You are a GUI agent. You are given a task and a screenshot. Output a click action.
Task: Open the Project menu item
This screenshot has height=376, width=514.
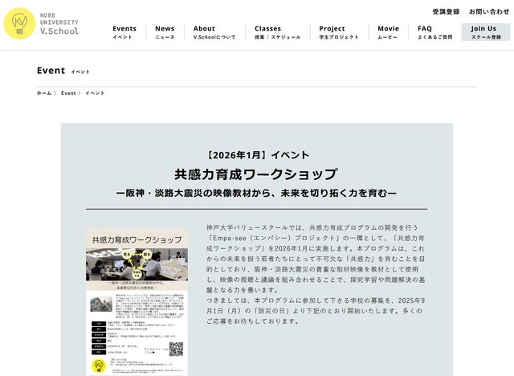(339, 32)
